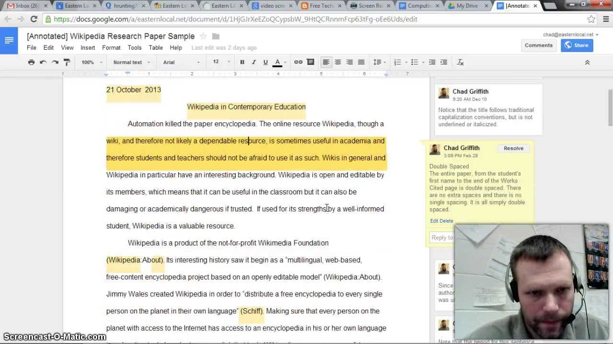Open the text color picker
The width and height of the screenshot is (613, 344).
coord(280,62)
